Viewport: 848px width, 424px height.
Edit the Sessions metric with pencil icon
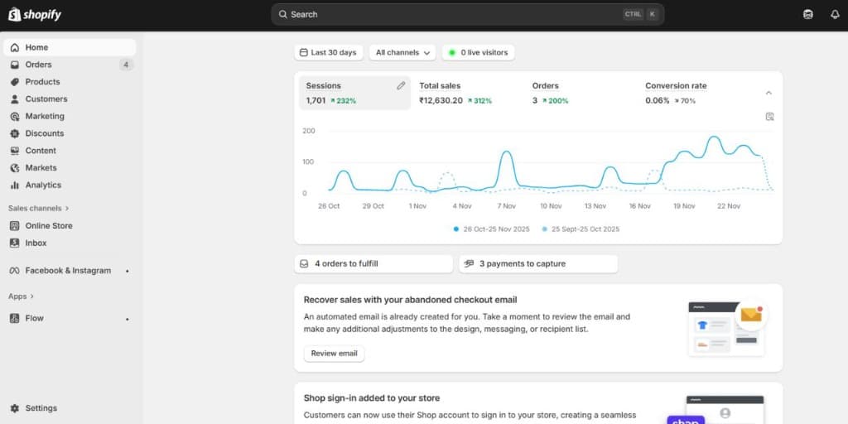[x=401, y=85]
